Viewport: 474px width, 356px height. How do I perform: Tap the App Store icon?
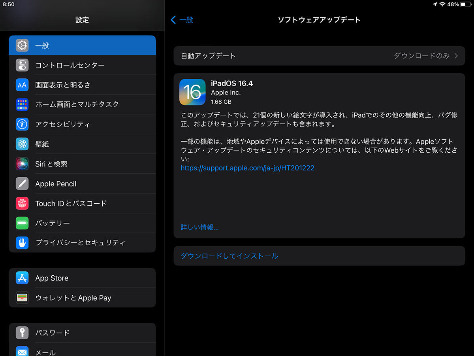(22, 278)
